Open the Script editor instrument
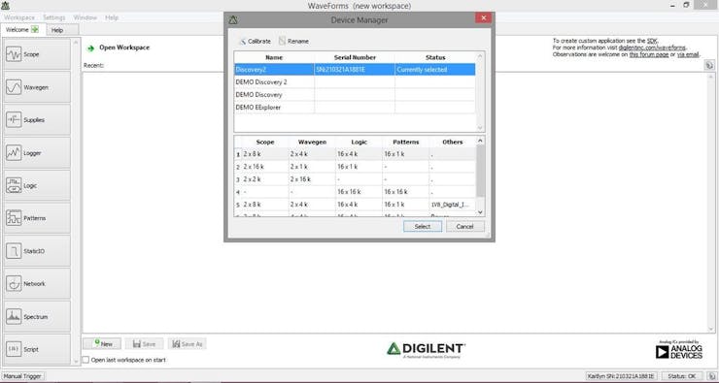 point(37,349)
